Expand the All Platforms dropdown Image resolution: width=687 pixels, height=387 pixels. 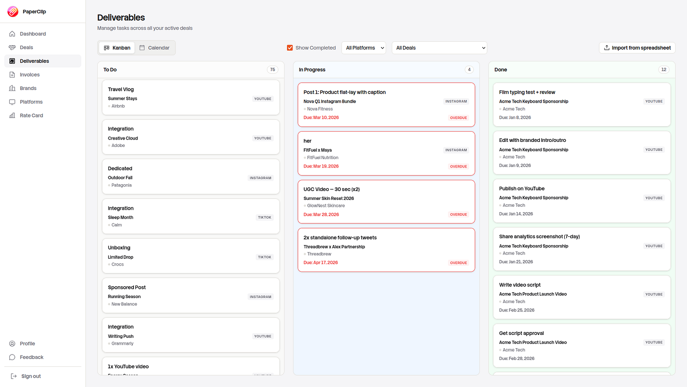click(x=364, y=48)
